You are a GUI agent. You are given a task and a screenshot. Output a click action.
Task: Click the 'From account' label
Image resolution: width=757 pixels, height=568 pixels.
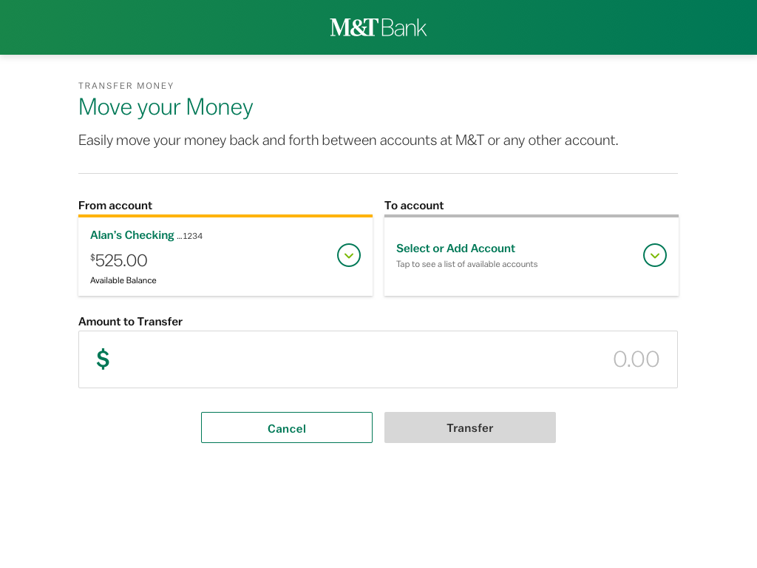tap(115, 206)
